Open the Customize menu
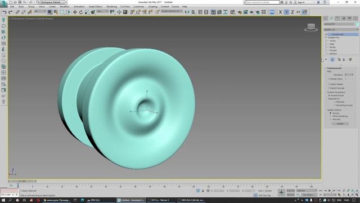Screen dimensions: 360x203 (139, 6)
